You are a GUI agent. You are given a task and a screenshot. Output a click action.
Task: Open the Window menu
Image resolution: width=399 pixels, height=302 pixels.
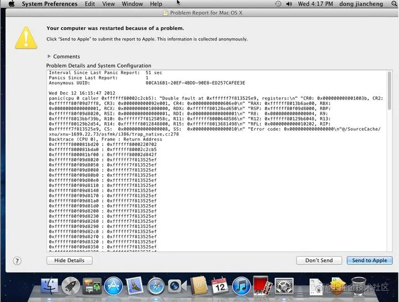(x=132, y=4)
